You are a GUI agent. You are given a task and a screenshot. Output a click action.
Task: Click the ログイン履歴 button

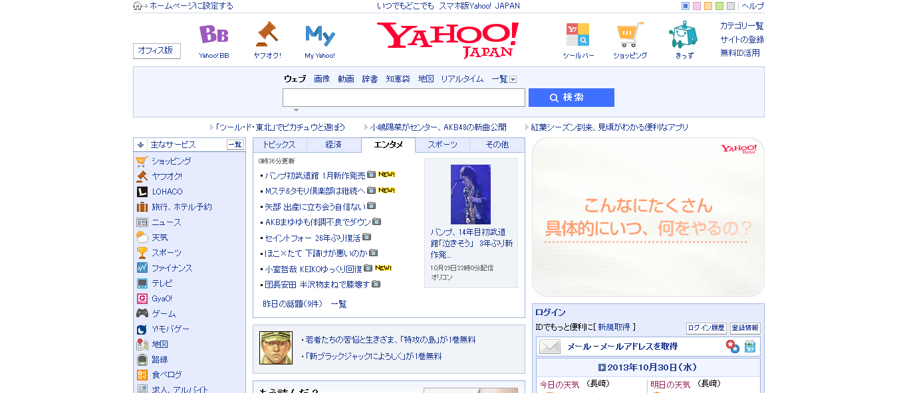tap(706, 328)
